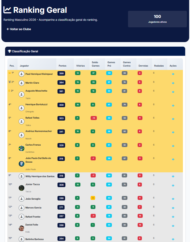Screen dimensions: 190x242
Task: Click Daniel Folle's profile photo
Action: click(21, 228)
